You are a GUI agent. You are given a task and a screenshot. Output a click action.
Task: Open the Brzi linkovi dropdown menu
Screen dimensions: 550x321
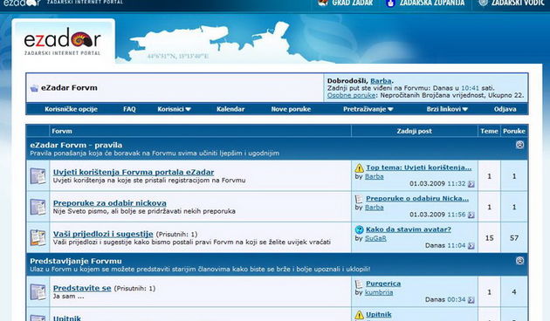point(447,109)
